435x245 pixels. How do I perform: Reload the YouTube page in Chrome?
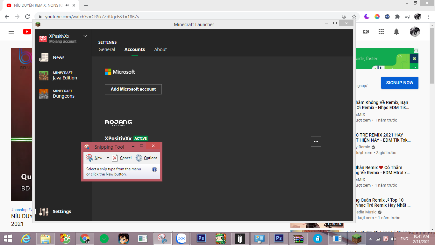(x=27, y=17)
